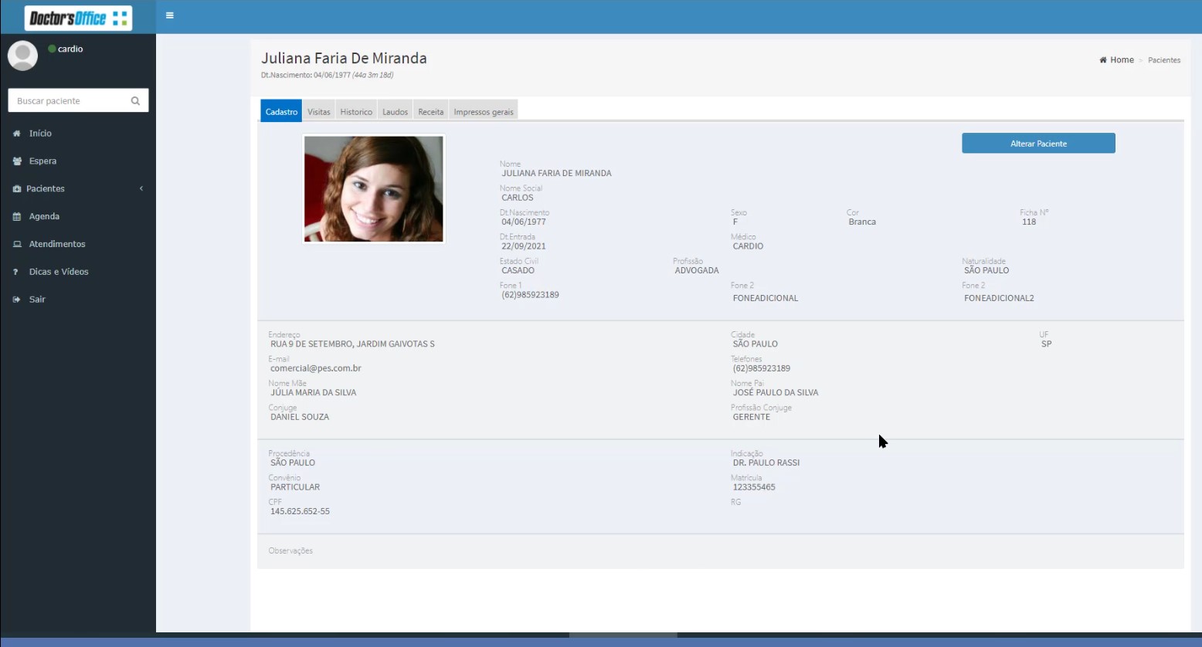1202x647 pixels.
Task: Click the UF value SP
Action: (1047, 344)
